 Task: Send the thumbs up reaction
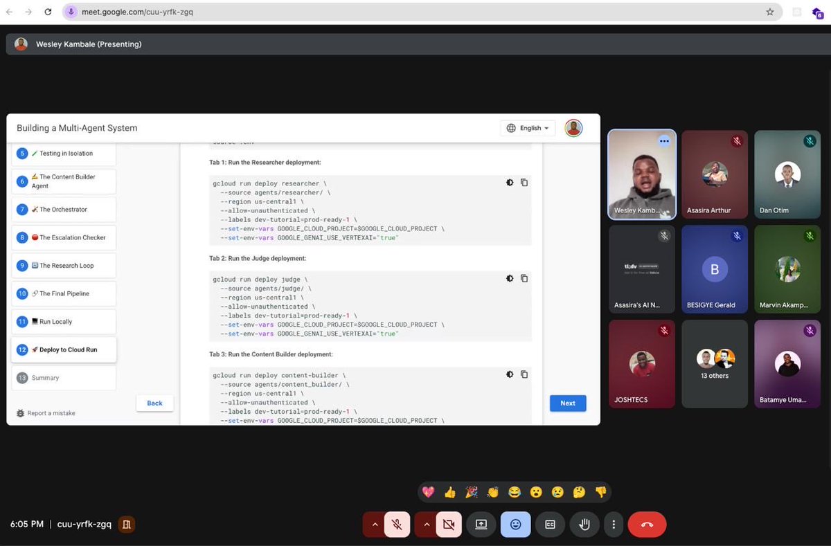[x=450, y=492]
